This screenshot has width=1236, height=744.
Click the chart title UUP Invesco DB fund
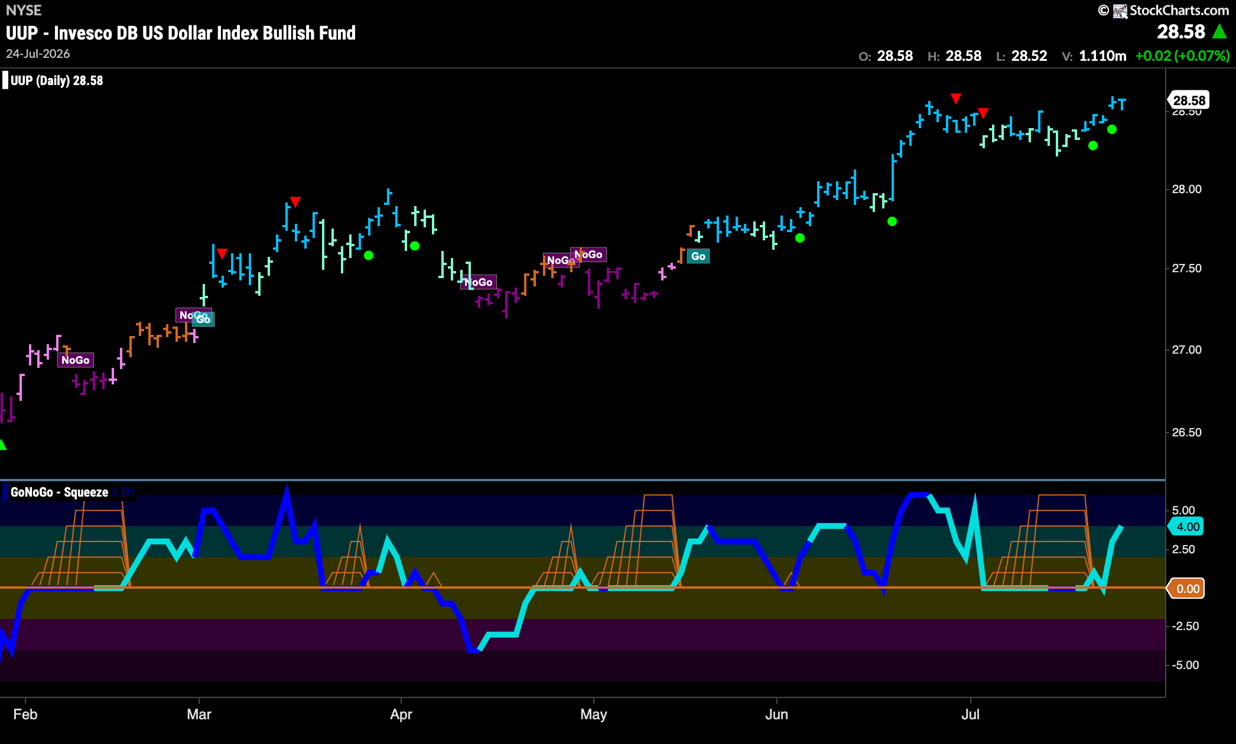pos(181,33)
